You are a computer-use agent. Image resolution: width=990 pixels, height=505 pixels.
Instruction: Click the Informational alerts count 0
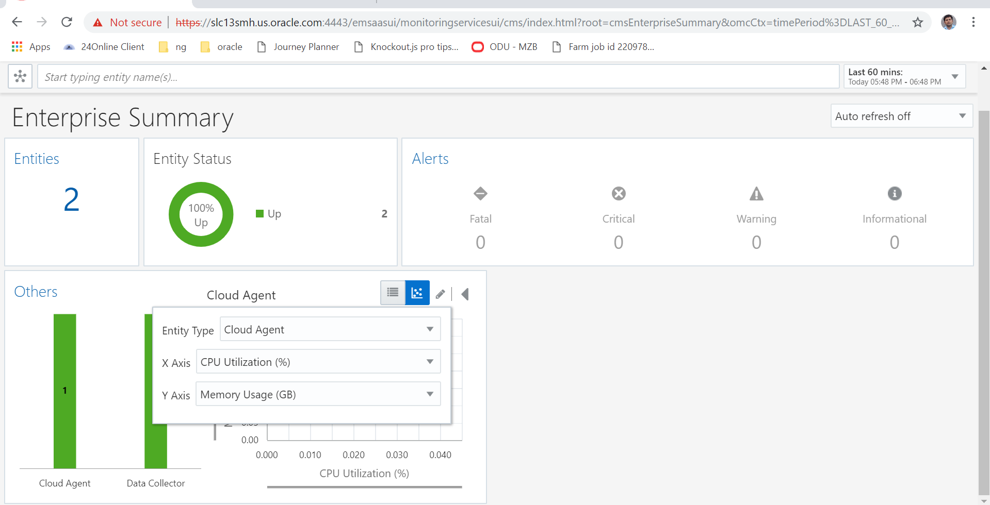[x=895, y=242]
